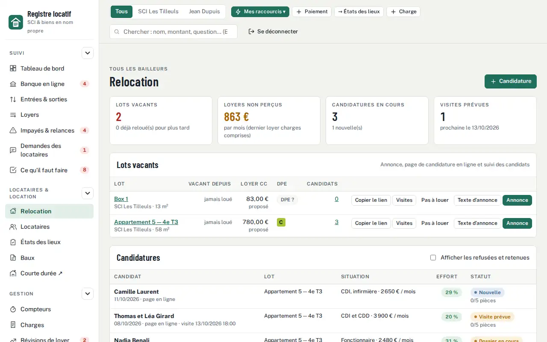
Task: Select the Jean Dupuis tab
Action: [204, 12]
